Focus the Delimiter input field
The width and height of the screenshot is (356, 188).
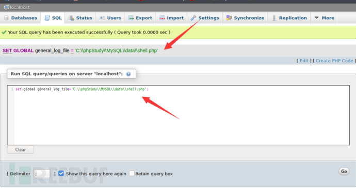coord(42,174)
